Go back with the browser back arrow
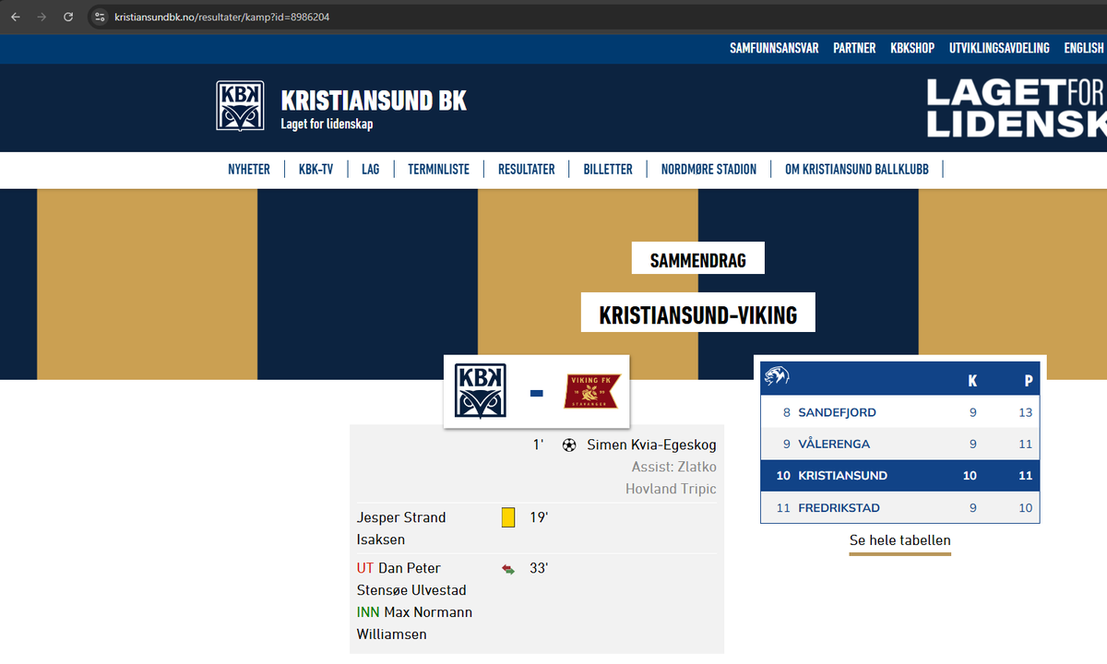 pos(15,17)
